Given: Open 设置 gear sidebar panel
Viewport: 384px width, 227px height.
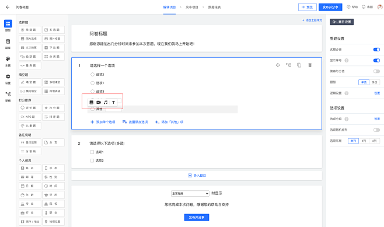Looking at the screenshot, I should click(8, 79).
